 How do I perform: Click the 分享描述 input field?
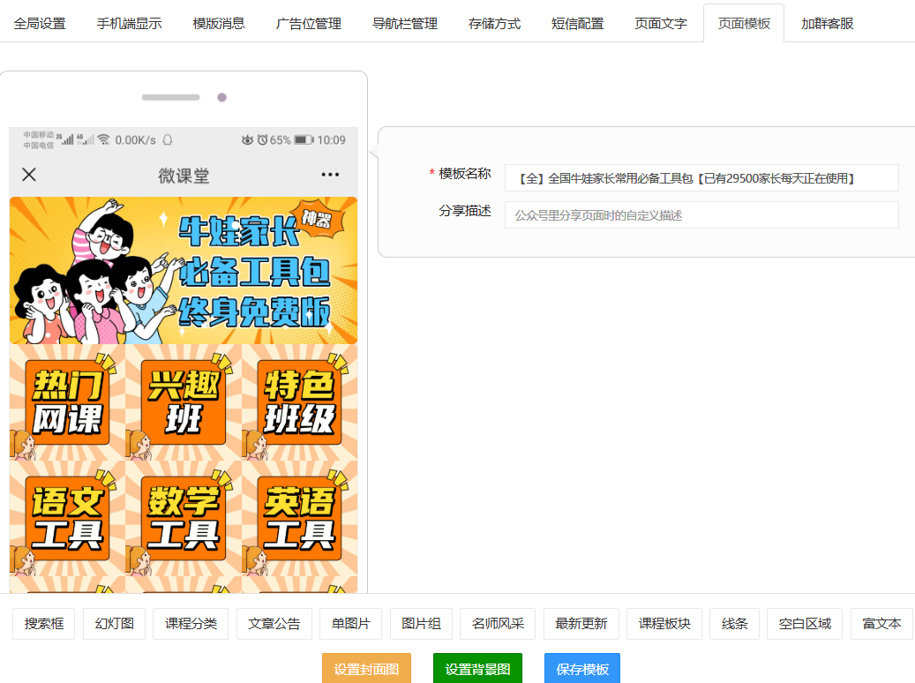coord(700,215)
